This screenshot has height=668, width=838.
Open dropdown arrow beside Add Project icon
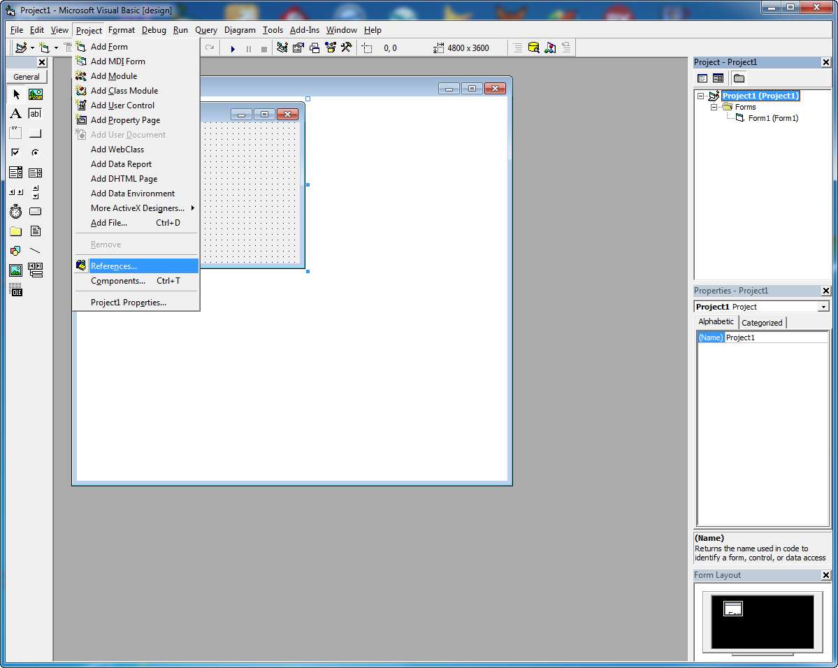(x=32, y=48)
